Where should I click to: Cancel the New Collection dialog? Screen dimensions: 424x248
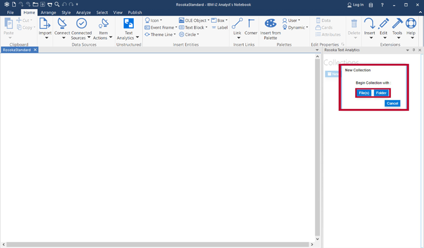(x=392, y=104)
